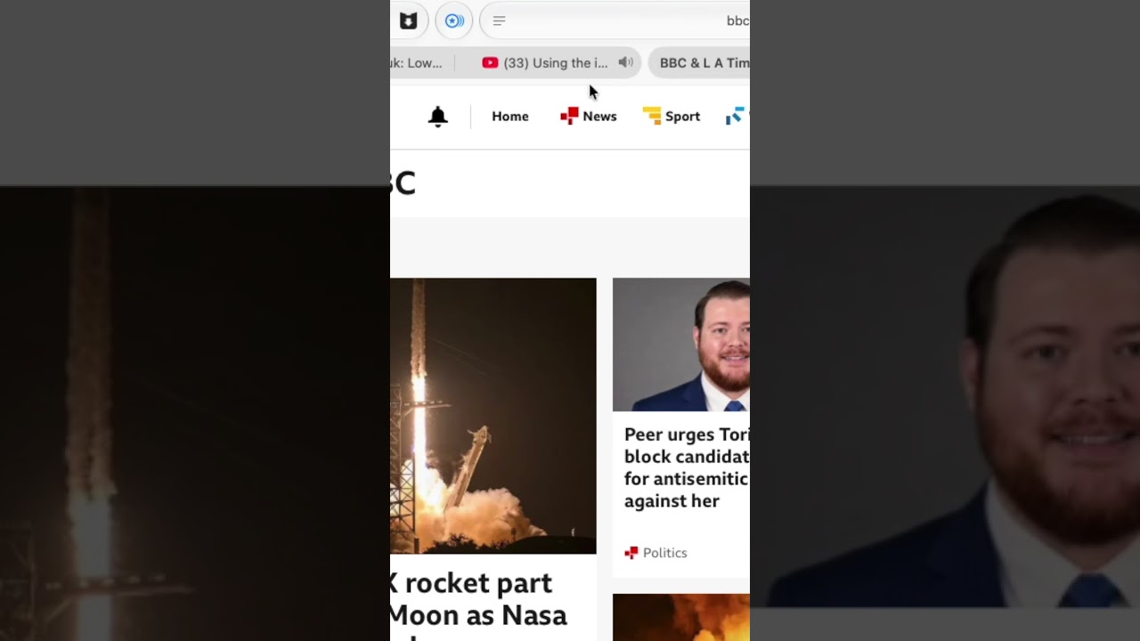Screen dimensions: 1140x641
Task: Go to BBC Home link
Action: pyautogui.click(x=510, y=117)
